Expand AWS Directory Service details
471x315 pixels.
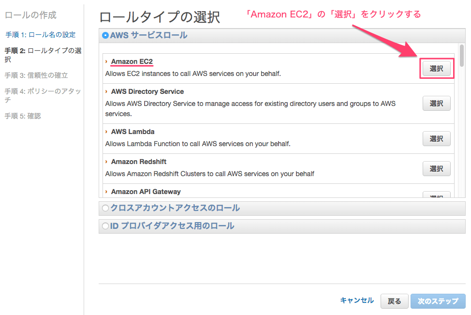107,91
